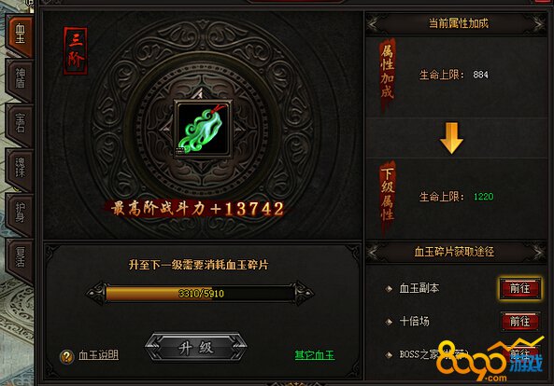Open the 血玉 side tab
The image size is (554, 386).
point(20,34)
